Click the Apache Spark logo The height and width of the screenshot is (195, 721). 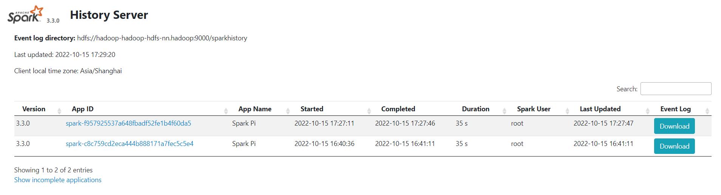tap(25, 15)
